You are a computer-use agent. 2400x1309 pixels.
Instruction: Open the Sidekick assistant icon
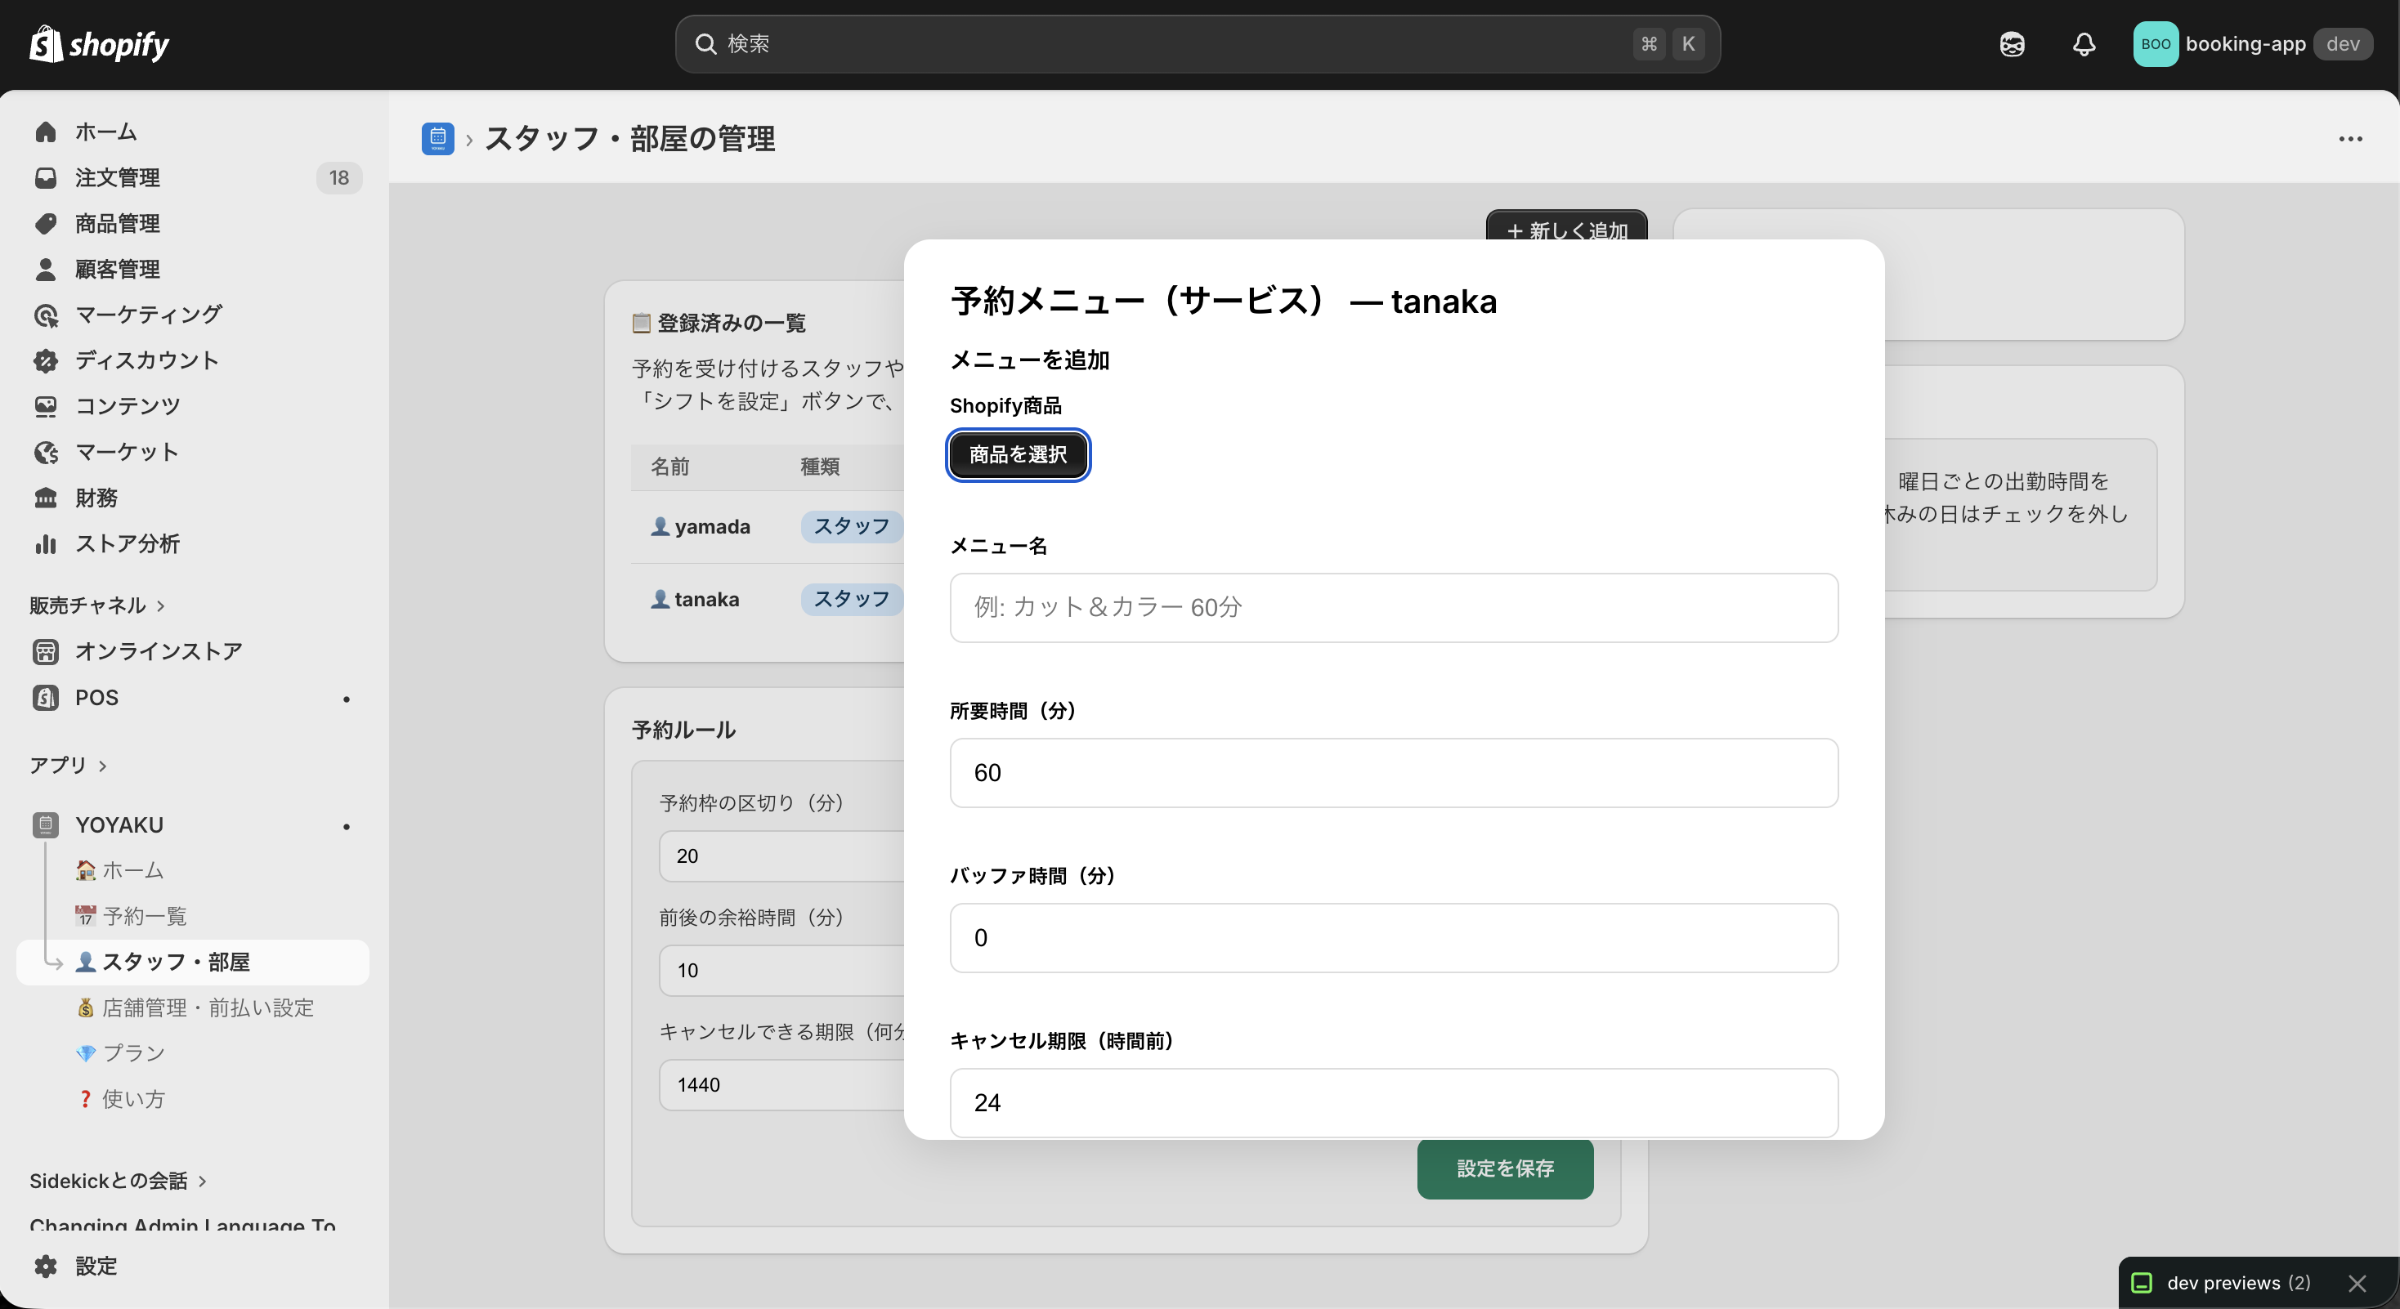(2012, 44)
